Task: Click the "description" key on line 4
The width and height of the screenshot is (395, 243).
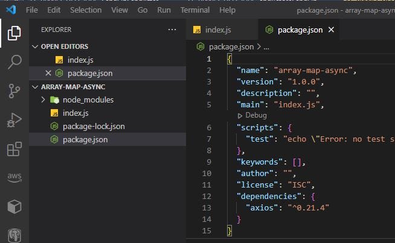Action: point(266,93)
